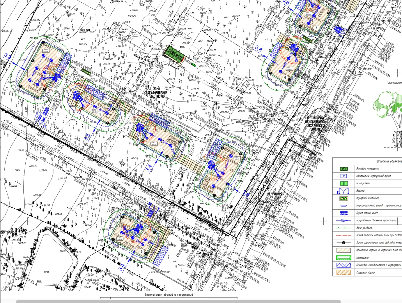The width and height of the screenshot is (402, 303).
Task: Select the temporary roads hatch legend swatch
Action: (x=344, y=250)
